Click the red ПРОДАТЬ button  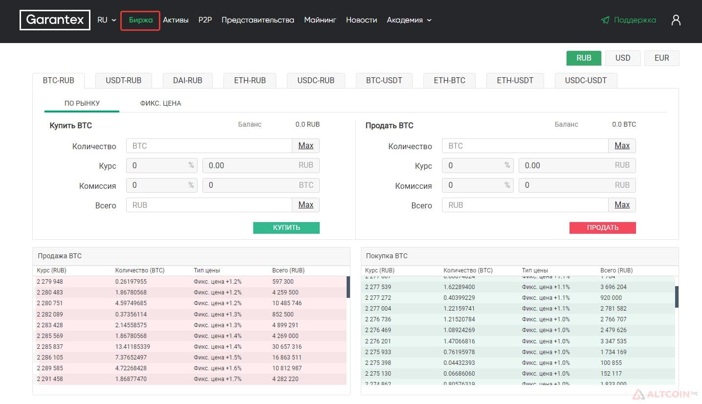603,227
